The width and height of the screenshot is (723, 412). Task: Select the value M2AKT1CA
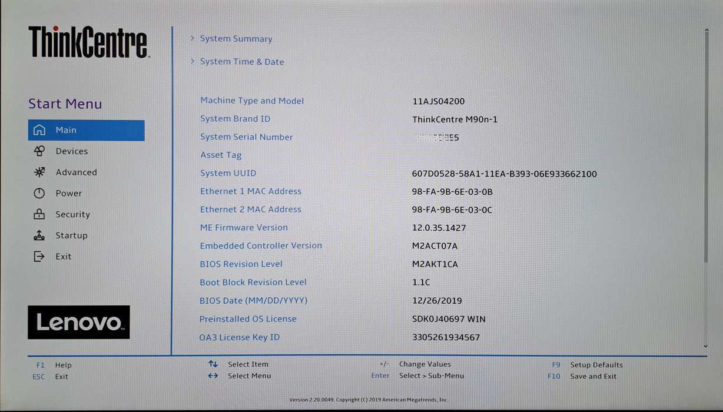[435, 264]
